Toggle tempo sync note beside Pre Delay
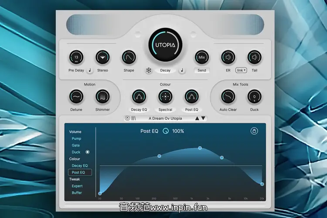The height and width of the screenshot is (218, 327). [90, 70]
